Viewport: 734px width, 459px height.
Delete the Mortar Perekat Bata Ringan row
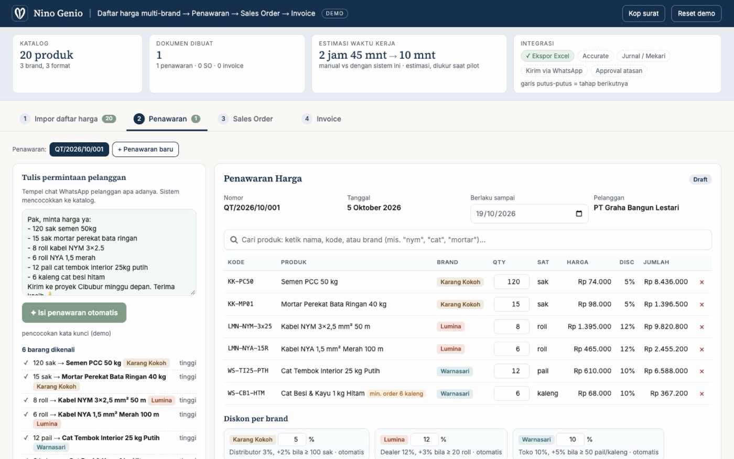point(701,304)
